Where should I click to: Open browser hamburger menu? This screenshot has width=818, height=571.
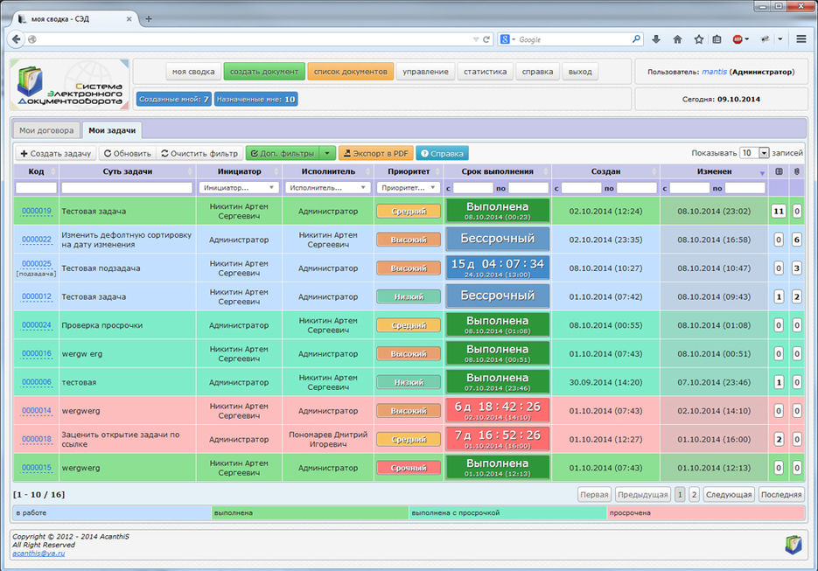(x=801, y=39)
